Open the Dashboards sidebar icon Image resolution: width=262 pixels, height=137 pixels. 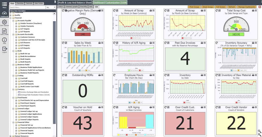[x=5, y=14]
